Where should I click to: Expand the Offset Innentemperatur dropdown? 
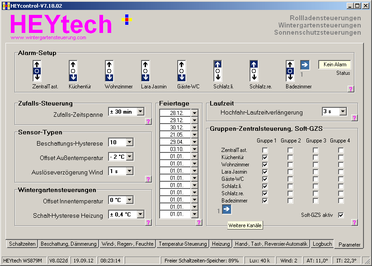pos(130,200)
